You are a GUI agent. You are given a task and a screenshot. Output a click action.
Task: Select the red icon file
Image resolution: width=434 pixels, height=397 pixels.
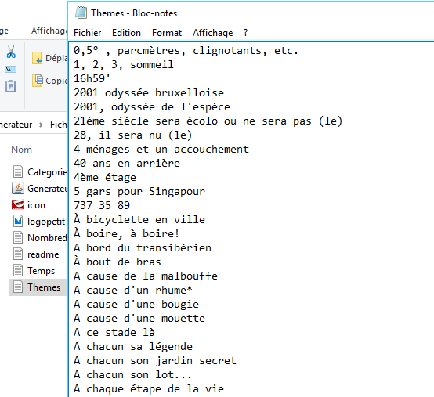coord(18,204)
